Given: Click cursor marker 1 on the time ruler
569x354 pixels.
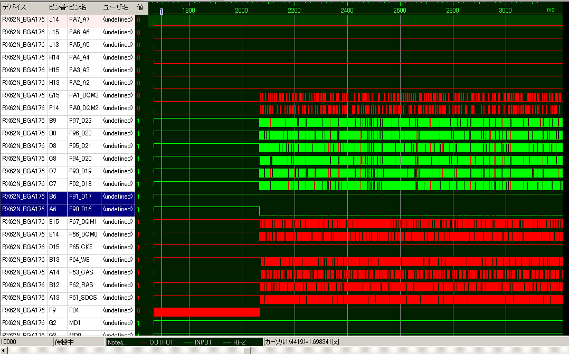Looking at the screenshot, I should [x=162, y=11].
